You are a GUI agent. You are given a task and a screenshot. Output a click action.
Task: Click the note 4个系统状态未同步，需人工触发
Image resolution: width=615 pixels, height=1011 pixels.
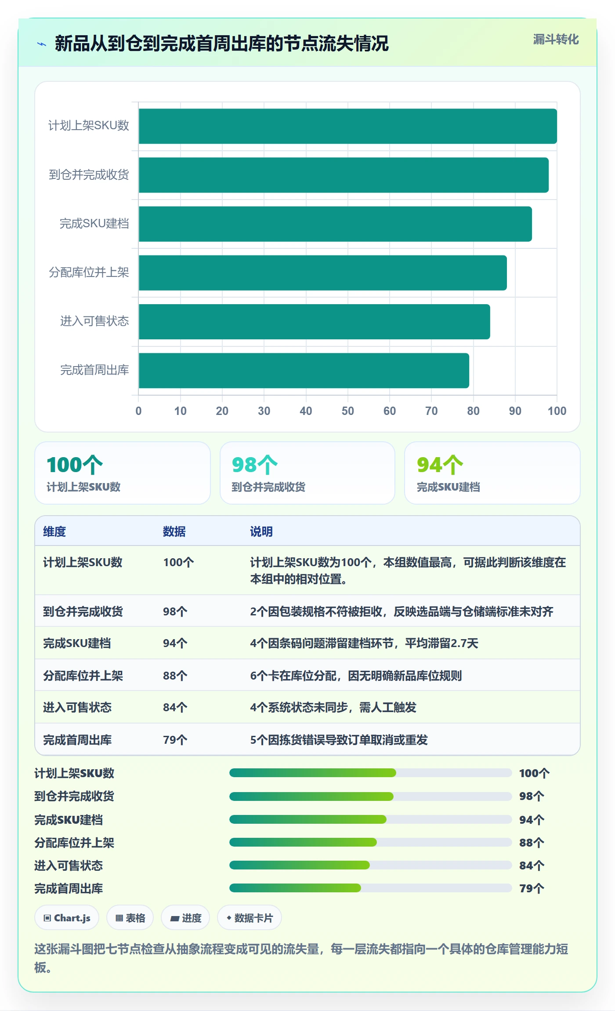pyautogui.click(x=333, y=707)
